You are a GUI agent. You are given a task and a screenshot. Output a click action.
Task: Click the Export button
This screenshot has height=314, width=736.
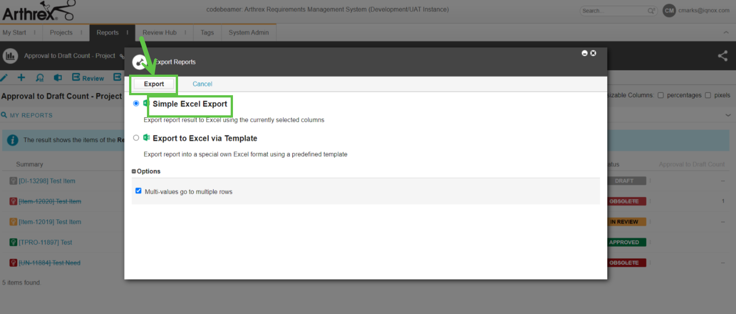tap(154, 84)
